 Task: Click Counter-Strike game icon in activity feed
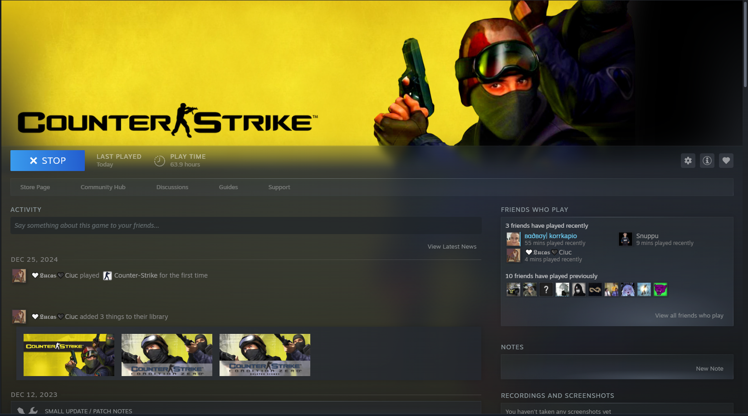coord(108,276)
